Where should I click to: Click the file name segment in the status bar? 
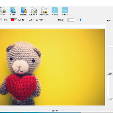[55, 111]
